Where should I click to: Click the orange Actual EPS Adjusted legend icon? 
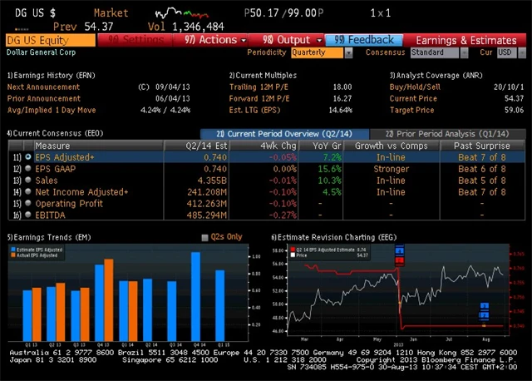pyautogui.click(x=12, y=253)
